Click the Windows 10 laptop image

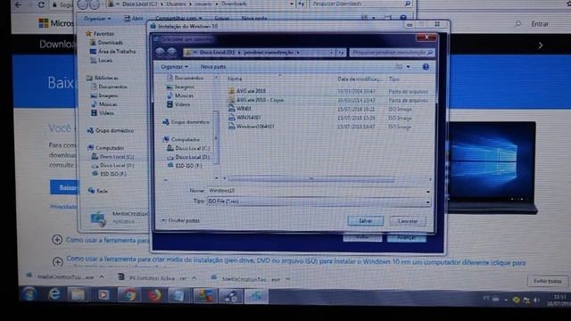coord(492,168)
